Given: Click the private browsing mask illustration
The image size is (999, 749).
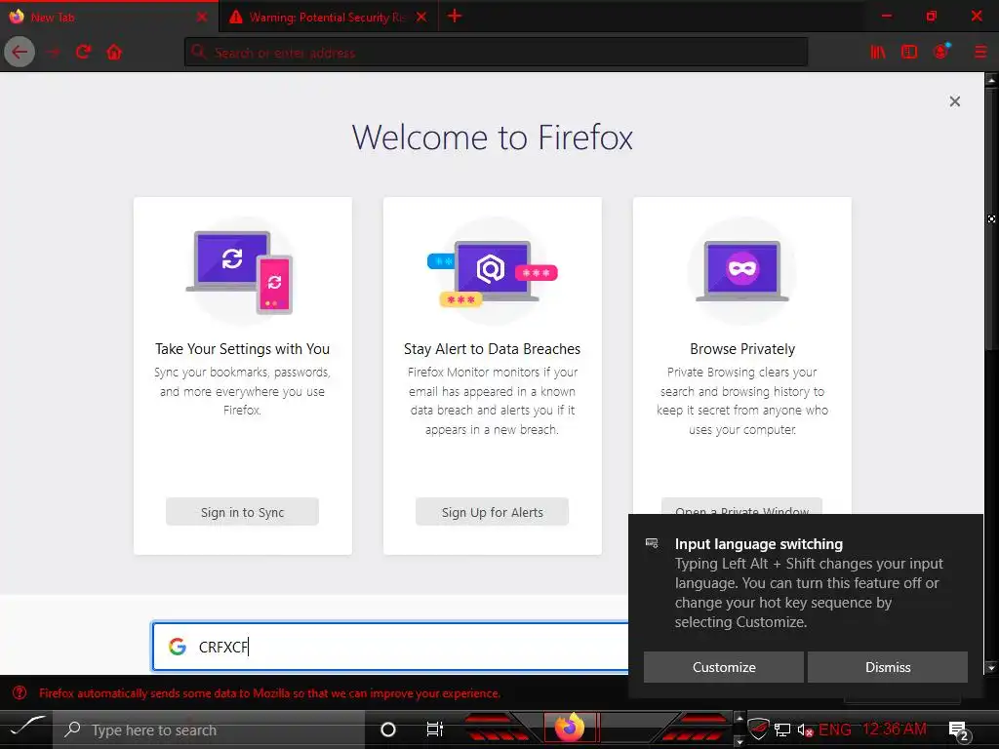Looking at the screenshot, I should tap(741, 272).
